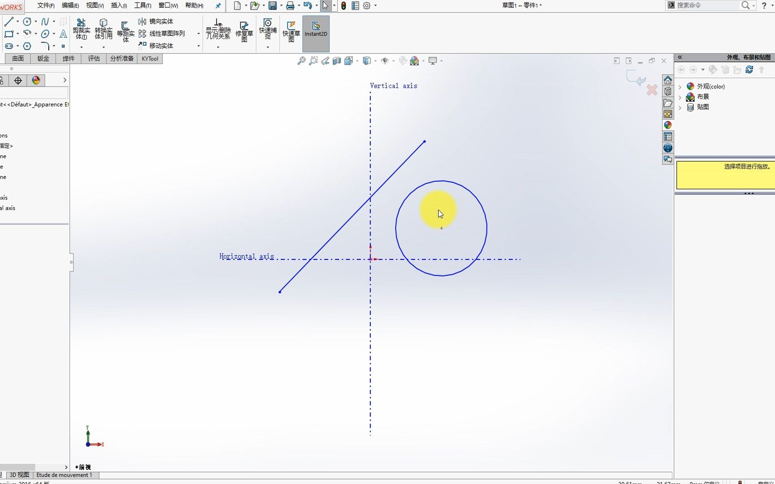Select the Circle sketch tool
The width and height of the screenshot is (775, 484).
(x=27, y=21)
